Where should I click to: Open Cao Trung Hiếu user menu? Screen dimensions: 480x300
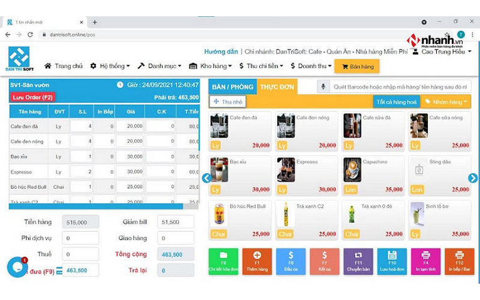(x=442, y=51)
